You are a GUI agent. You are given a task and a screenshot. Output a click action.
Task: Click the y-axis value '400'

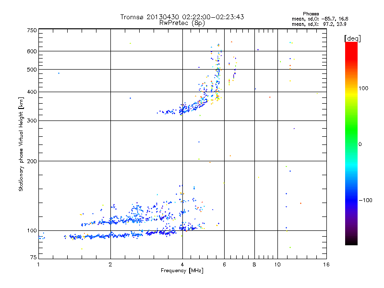[x=32, y=92]
